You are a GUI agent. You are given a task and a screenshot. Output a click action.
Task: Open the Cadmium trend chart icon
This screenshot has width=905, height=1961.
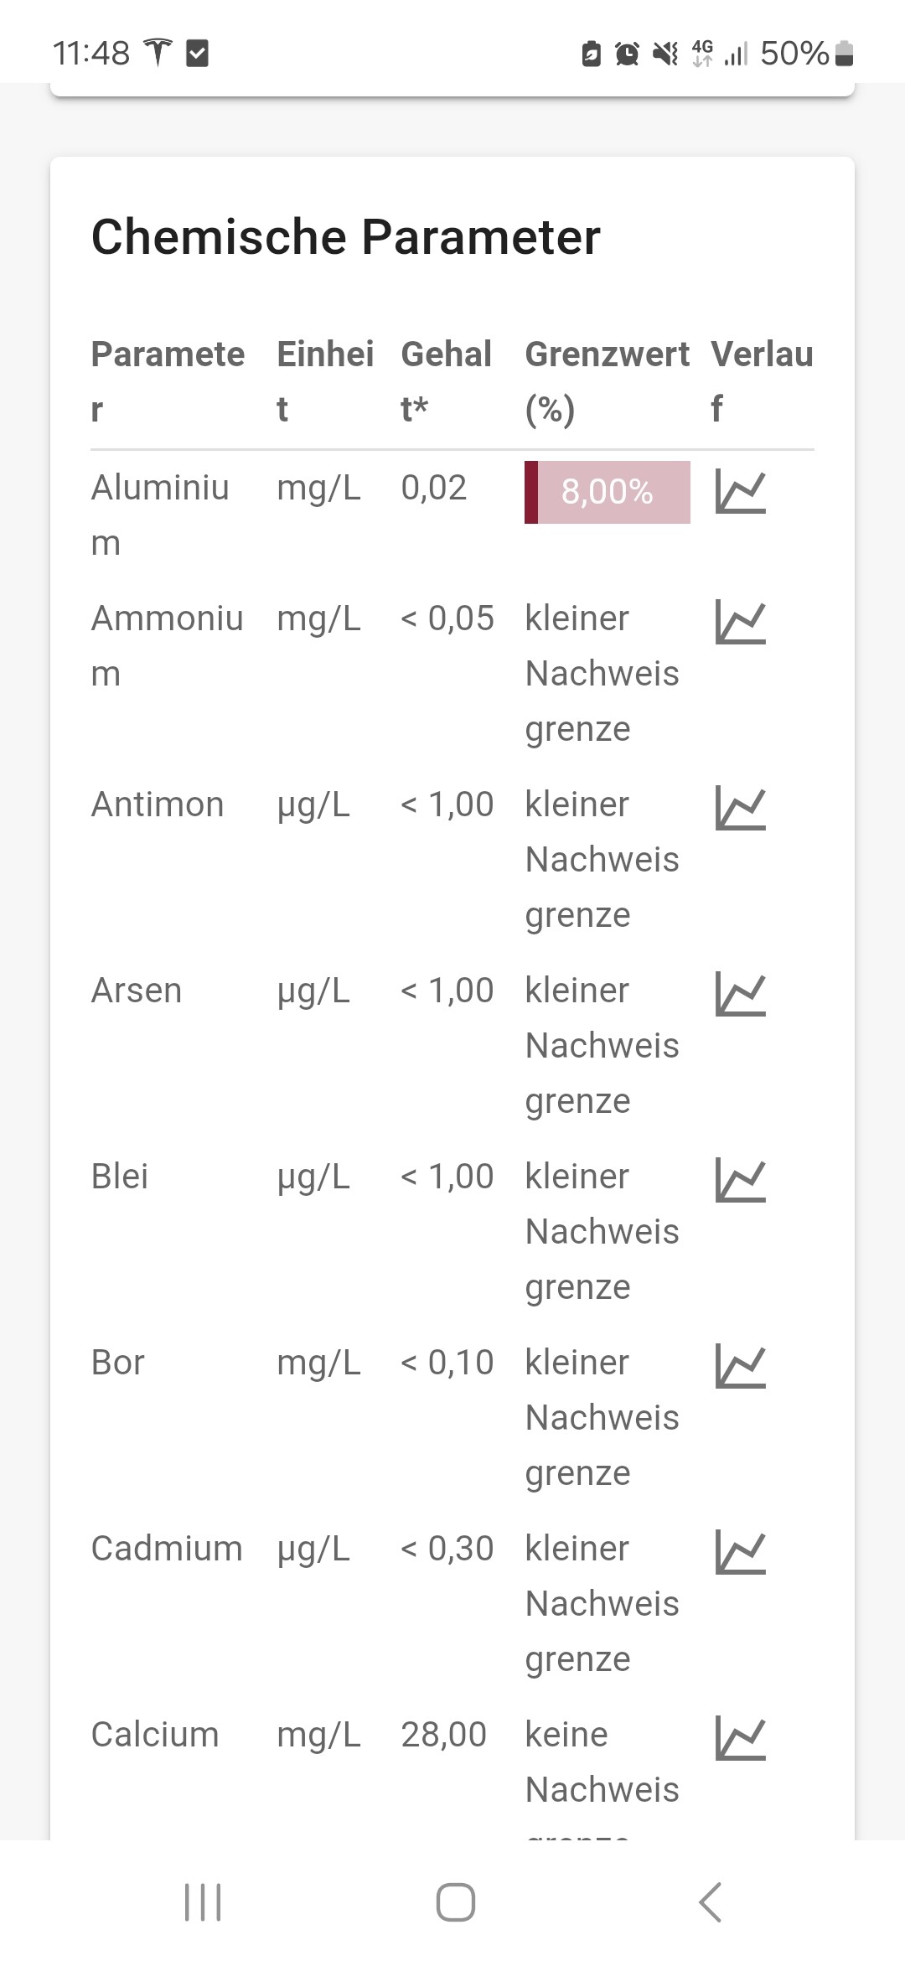tap(741, 1553)
